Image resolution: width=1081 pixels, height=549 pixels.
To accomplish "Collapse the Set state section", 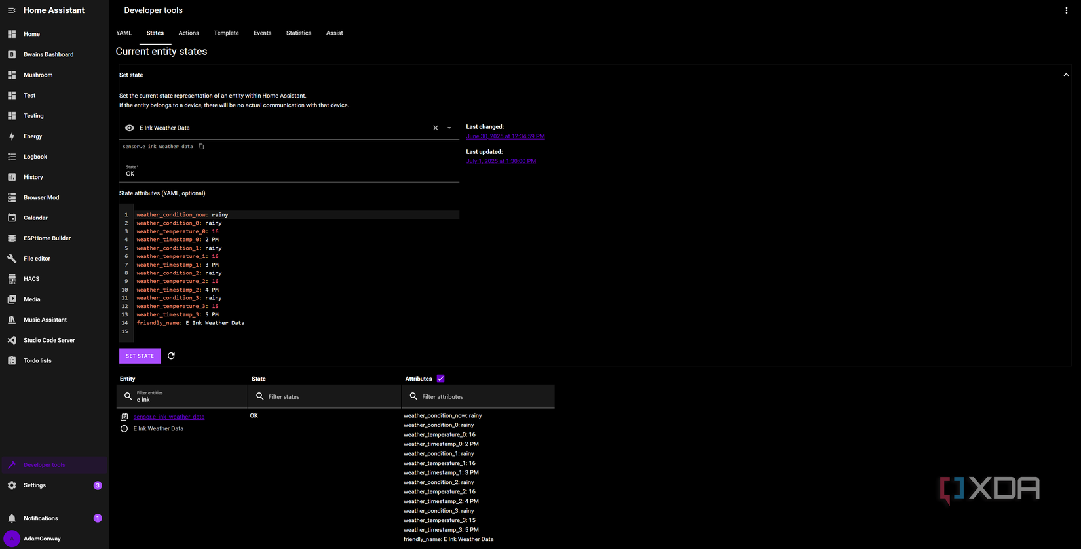I will click(1066, 75).
